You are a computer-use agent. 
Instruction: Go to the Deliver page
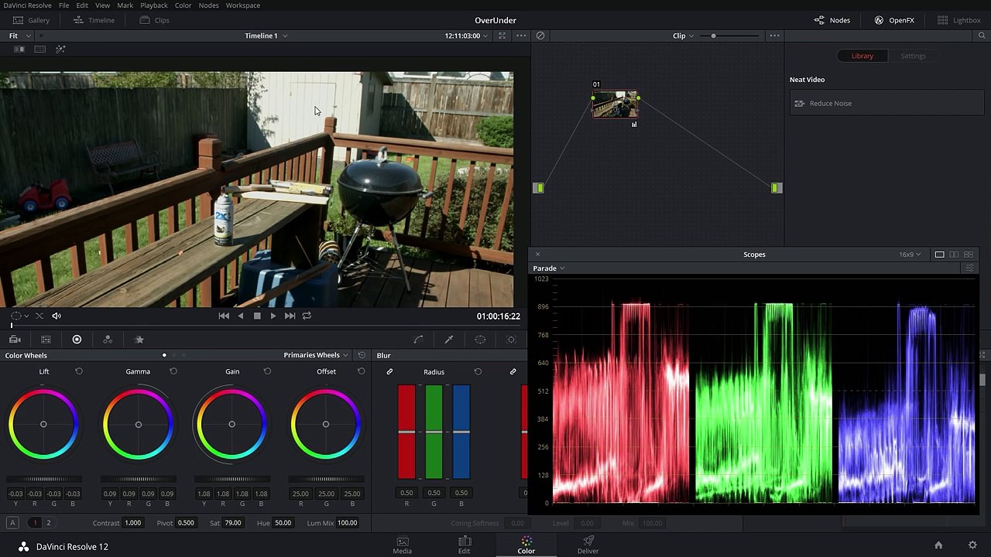coord(588,545)
